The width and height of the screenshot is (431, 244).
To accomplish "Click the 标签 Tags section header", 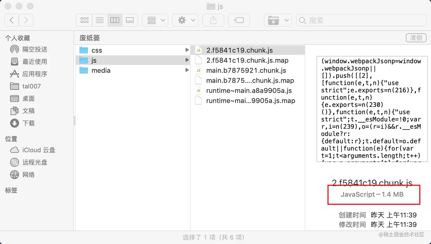I will click(11, 190).
